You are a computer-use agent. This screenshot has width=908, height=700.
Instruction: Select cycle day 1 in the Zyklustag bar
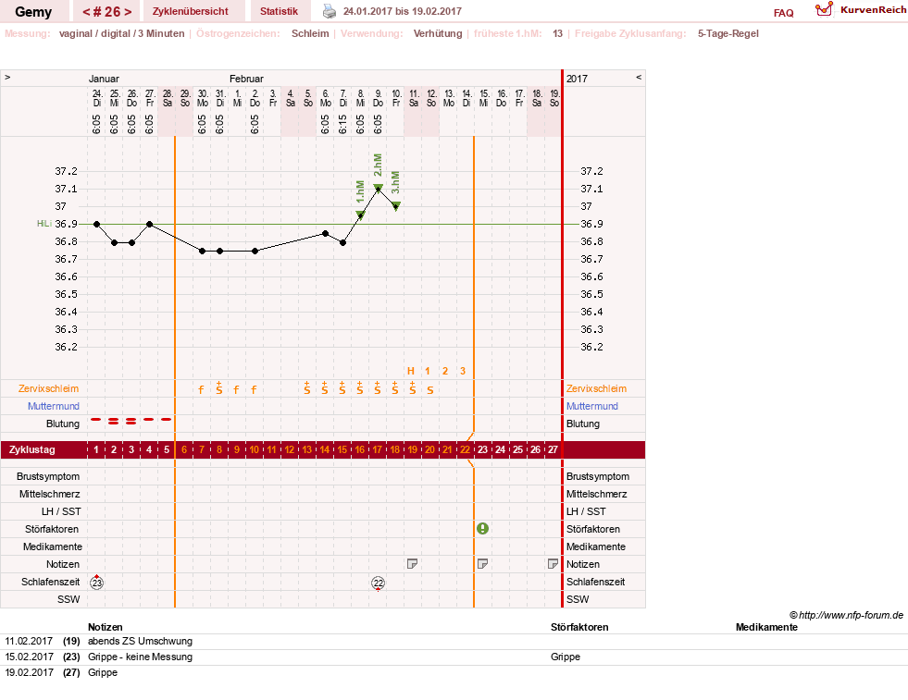[x=96, y=449]
